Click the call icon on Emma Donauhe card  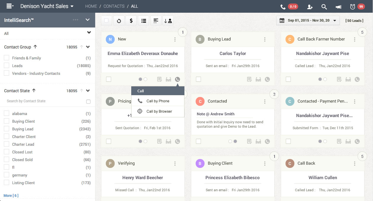[x=177, y=79]
